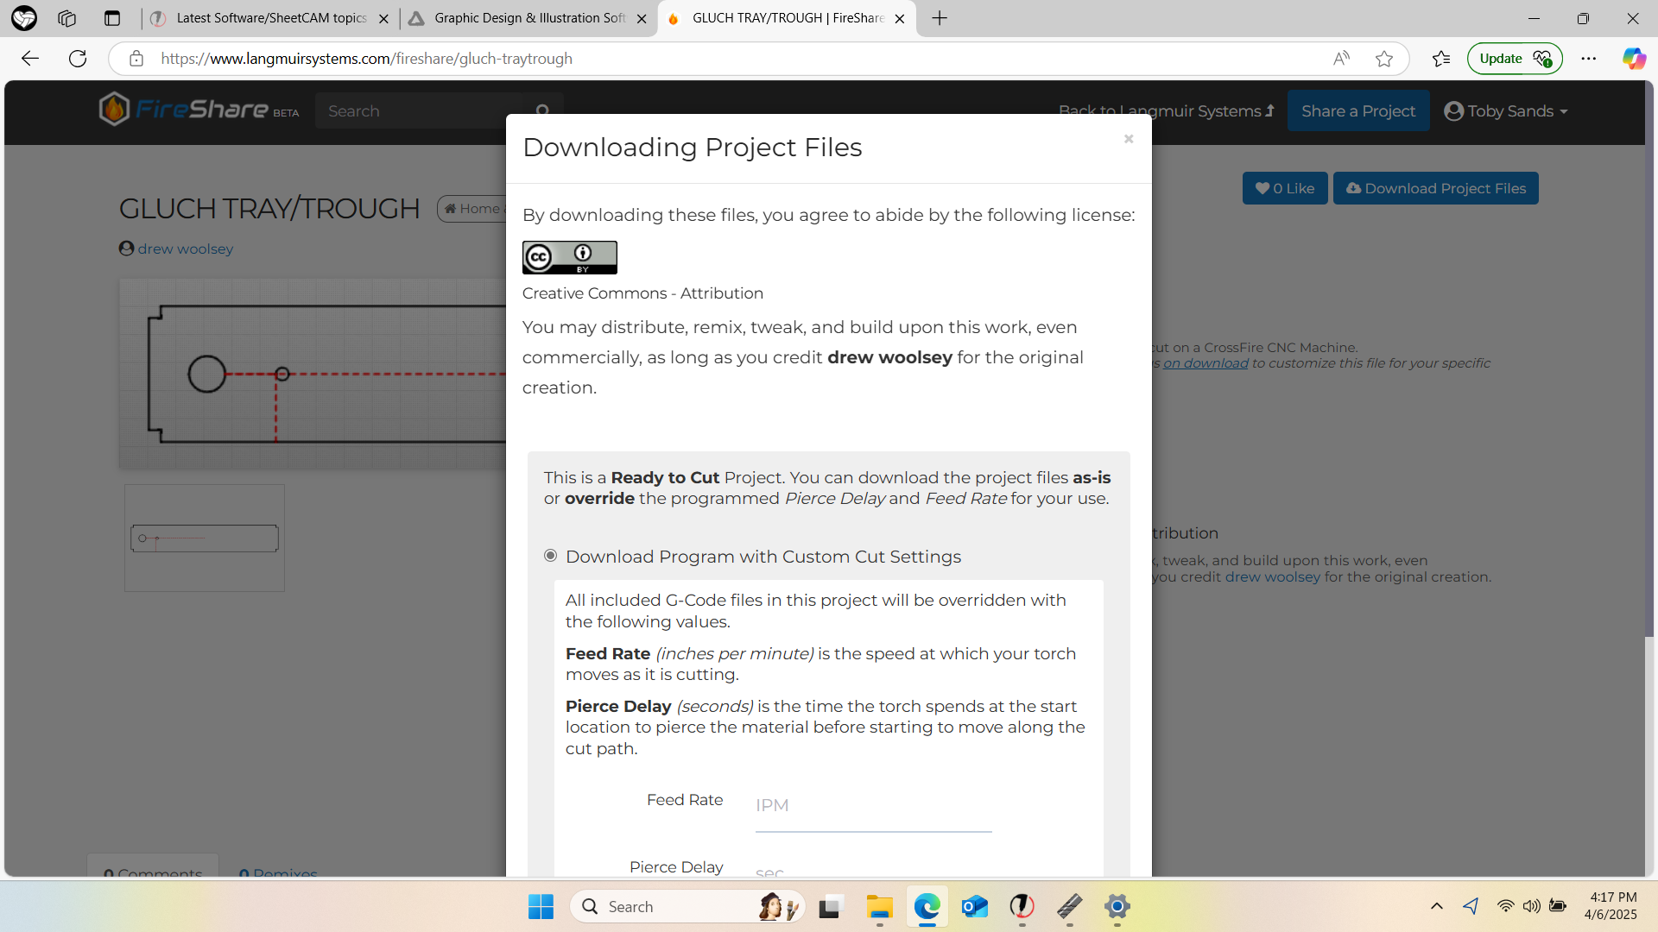Viewport: 1658px width, 932px height.
Task: Open drew woolsey link in license text
Action: [1272, 577]
